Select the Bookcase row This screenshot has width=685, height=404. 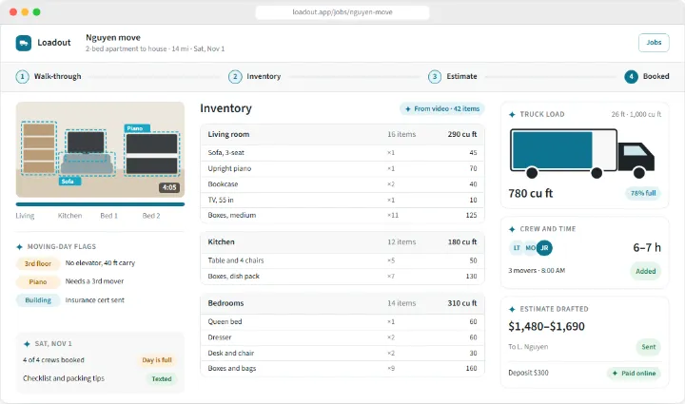(342, 184)
